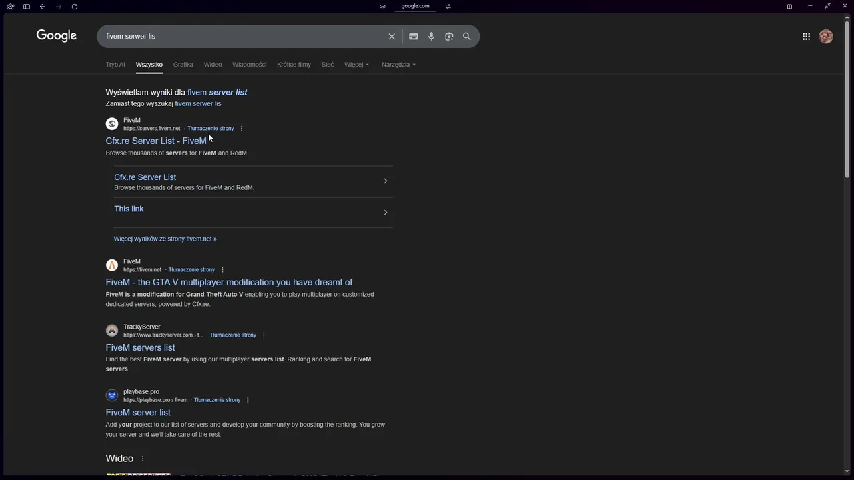Open chevron for Cfx.re Server List sitelink
854x480 pixels.
pyautogui.click(x=385, y=181)
